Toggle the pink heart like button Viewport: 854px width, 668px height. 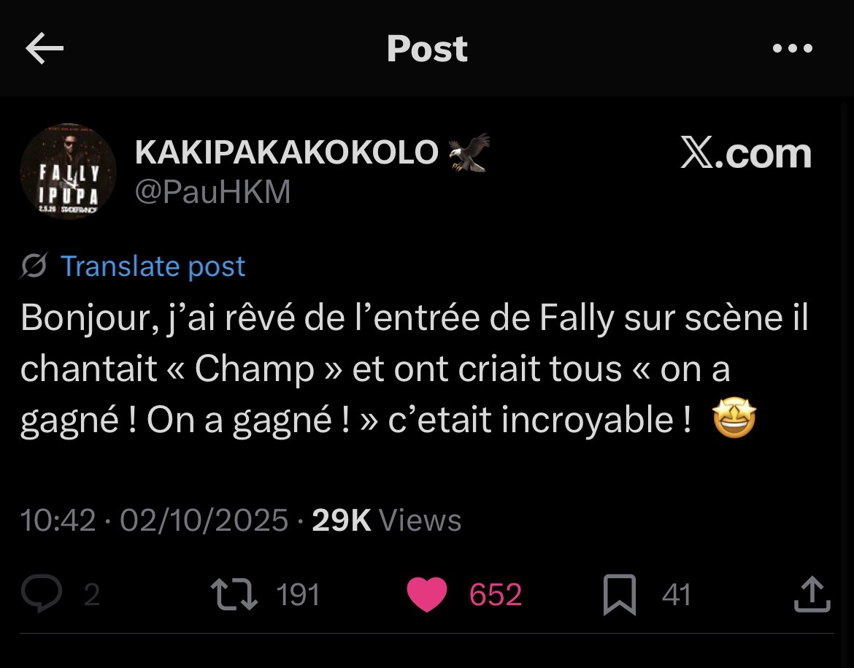(x=426, y=594)
